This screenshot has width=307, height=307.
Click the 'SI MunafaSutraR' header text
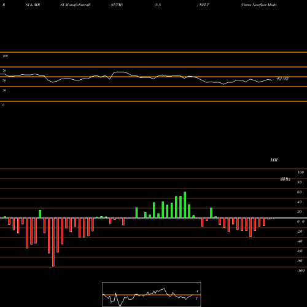76,5
